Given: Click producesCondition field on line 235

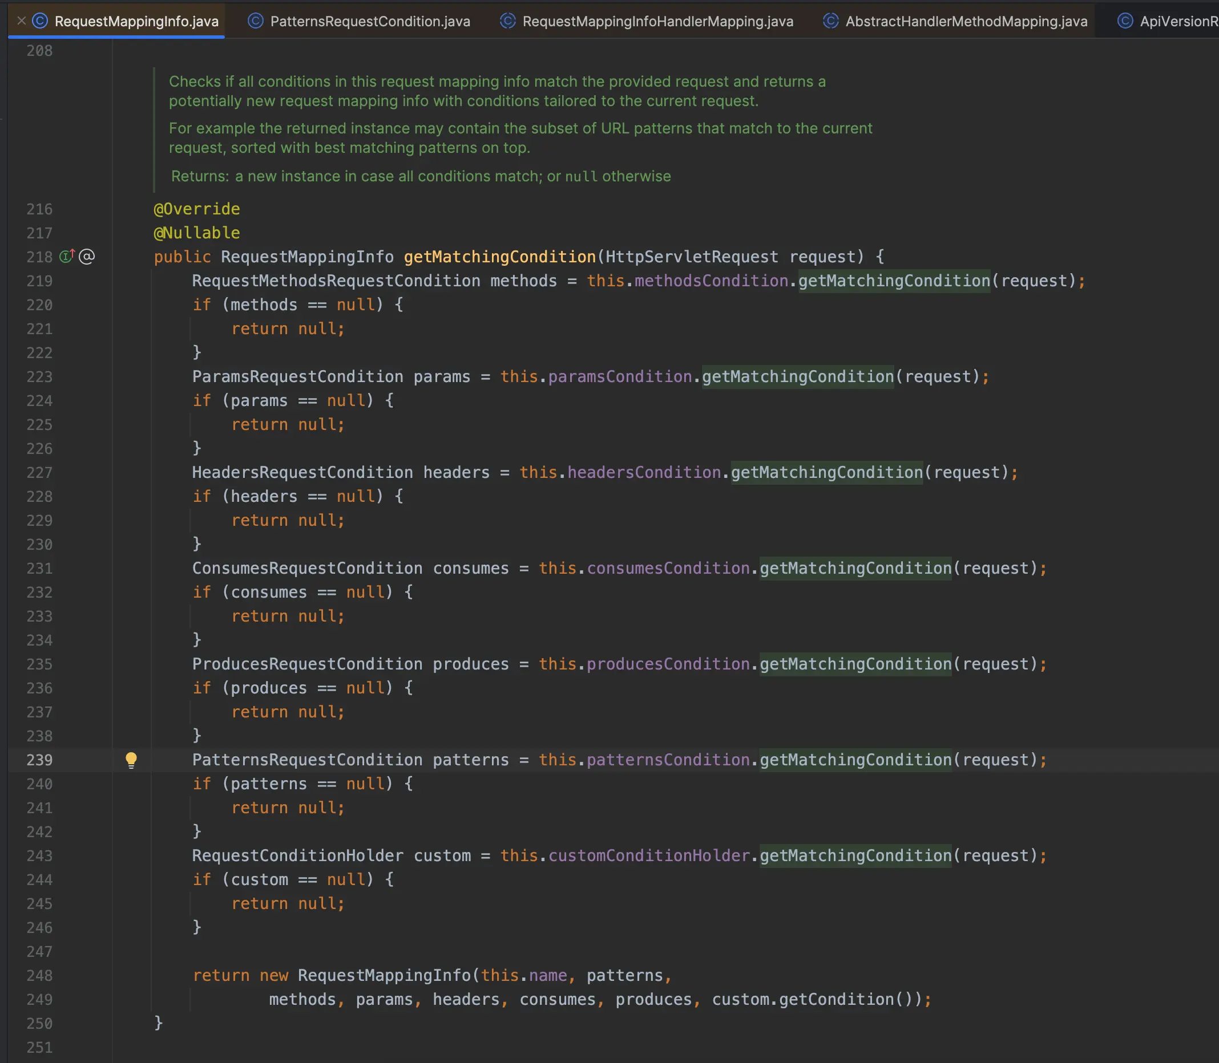Looking at the screenshot, I should [x=669, y=664].
